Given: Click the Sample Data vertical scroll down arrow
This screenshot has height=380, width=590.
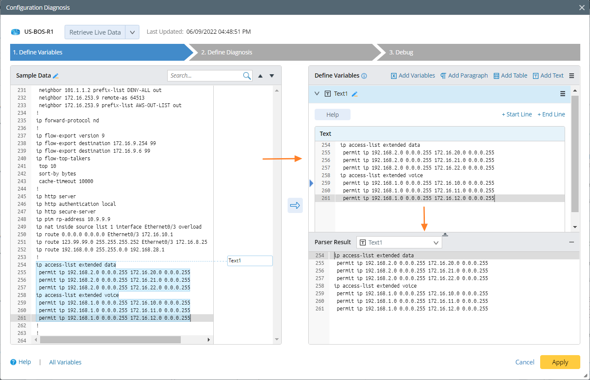Looking at the screenshot, I should point(277,340).
